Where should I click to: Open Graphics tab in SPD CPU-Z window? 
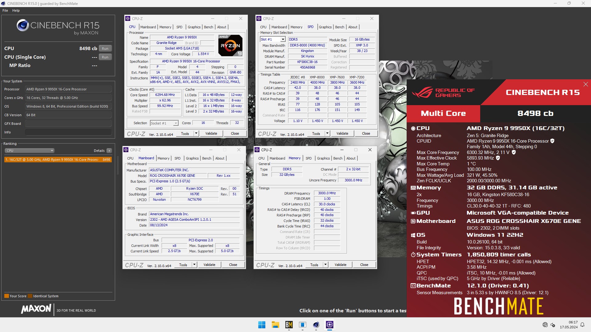[325, 27]
